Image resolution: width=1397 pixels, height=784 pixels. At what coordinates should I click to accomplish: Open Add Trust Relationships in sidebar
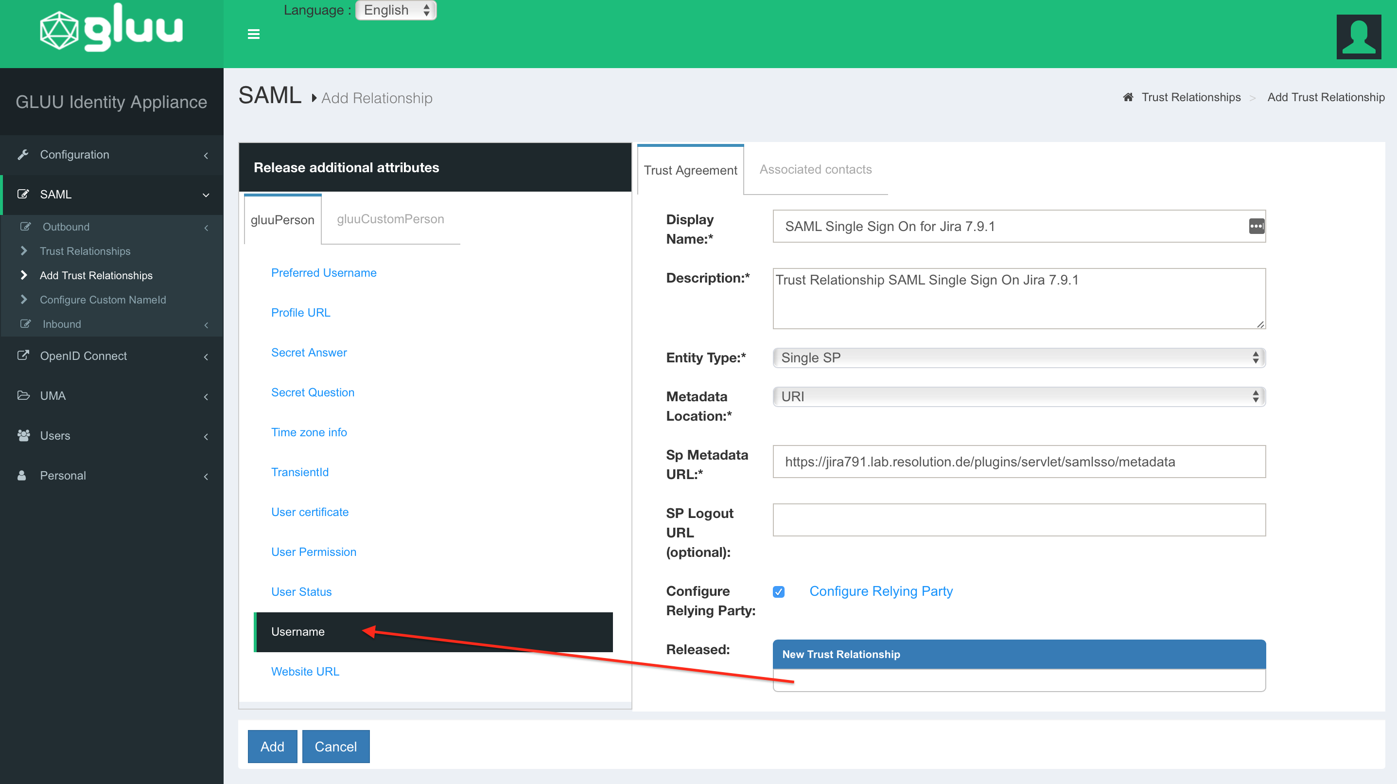pos(96,275)
